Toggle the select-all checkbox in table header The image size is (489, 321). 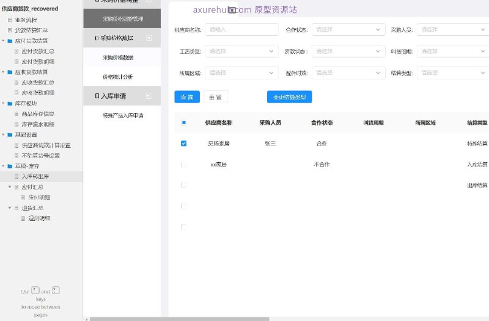point(184,123)
